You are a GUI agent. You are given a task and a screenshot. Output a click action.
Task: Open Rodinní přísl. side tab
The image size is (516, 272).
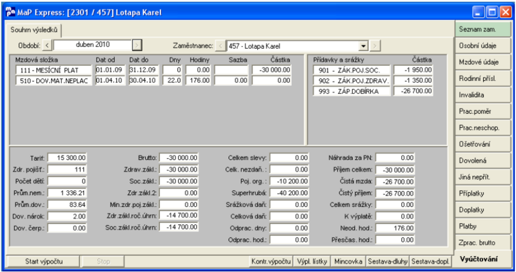[x=482, y=78]
